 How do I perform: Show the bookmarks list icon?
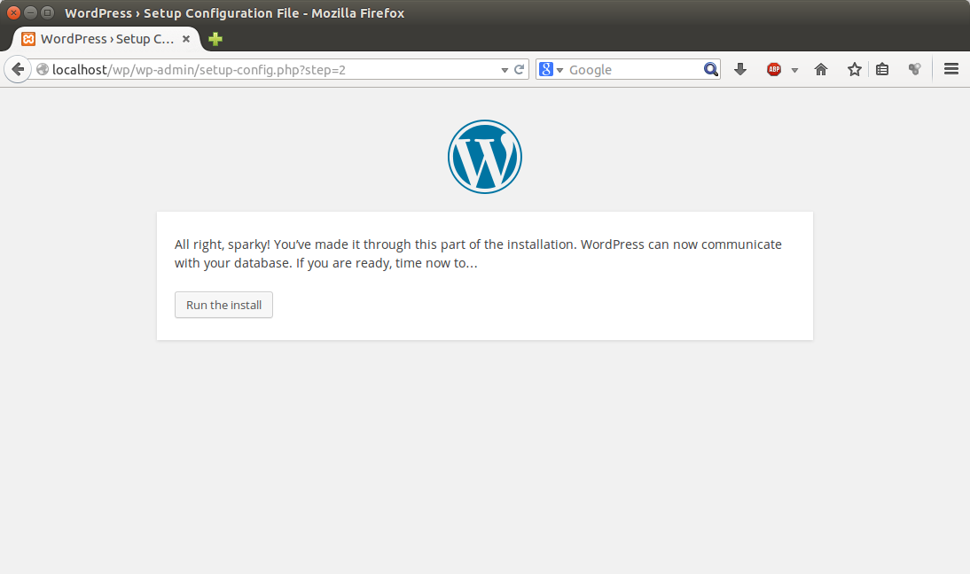882,69
